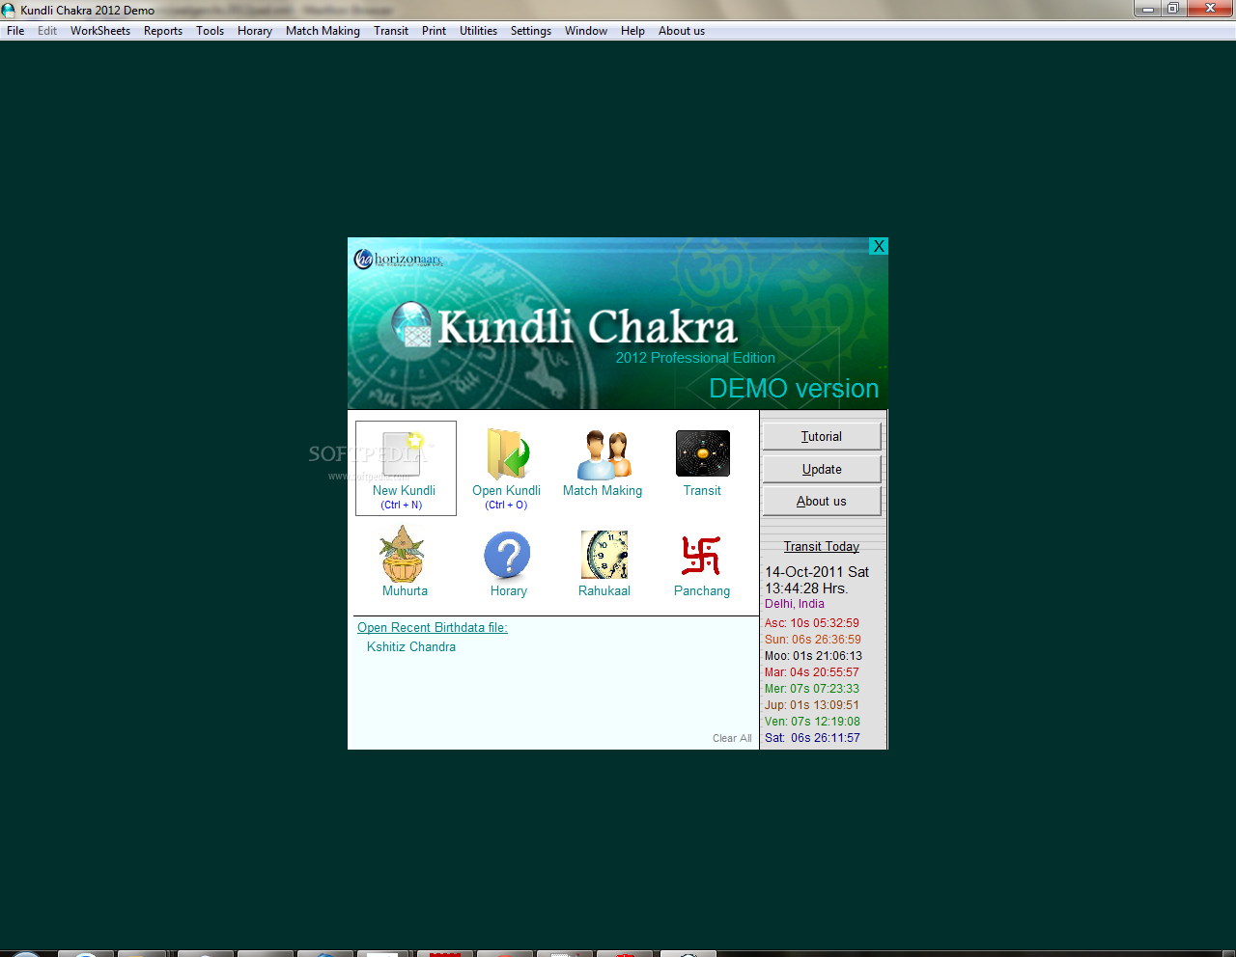Click the Jup: 01s 13:09:51 entry
The image size is (1236, 957).
click(812, 705)
